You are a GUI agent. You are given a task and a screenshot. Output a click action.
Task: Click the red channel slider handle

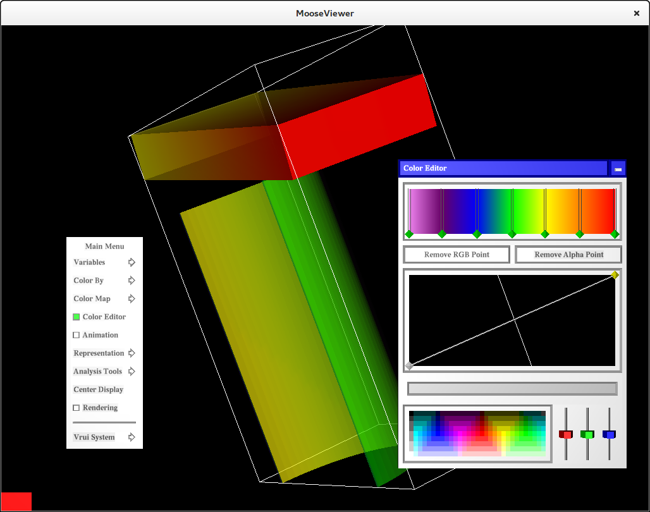pos(565,434)
